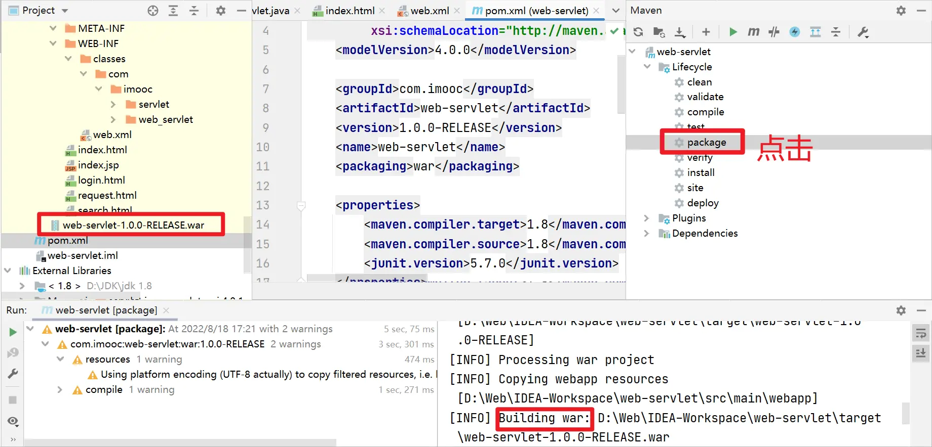Open the Project view dropdown
Viewport: 932px width, 447px height.
coord(64,11)
